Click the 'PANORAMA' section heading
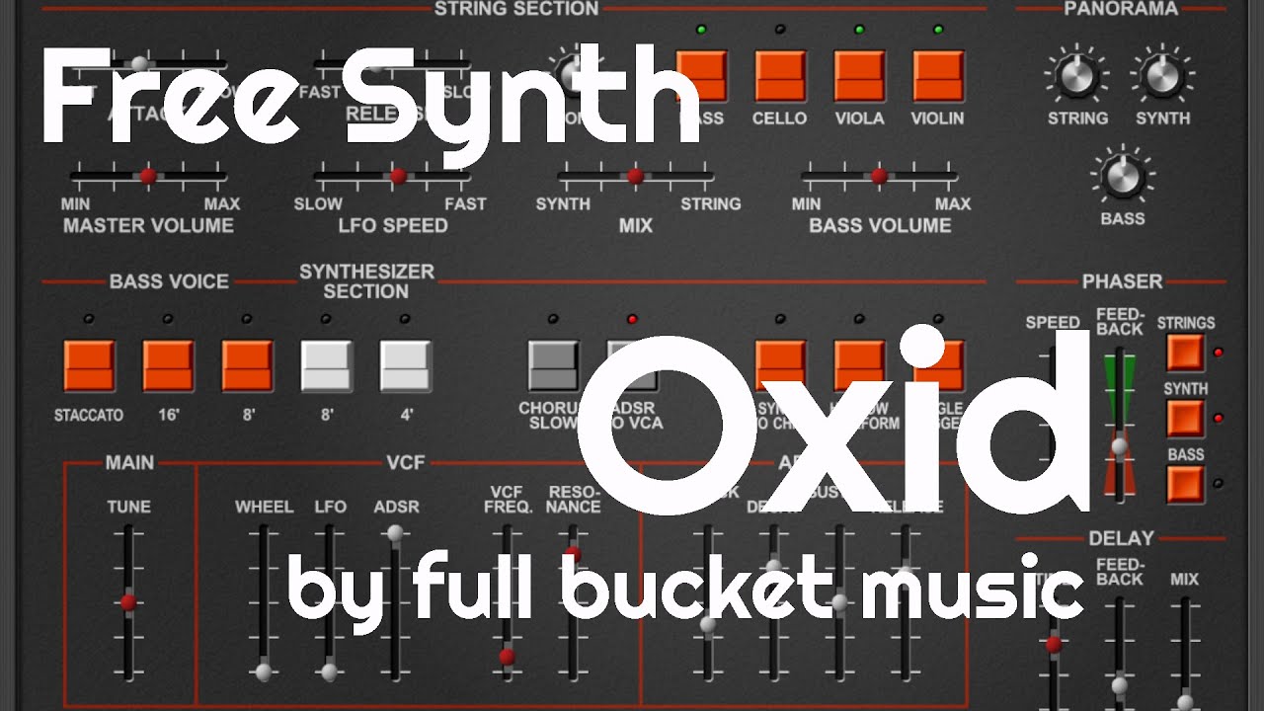The image size is (1264, 711). pos(1121,9)
